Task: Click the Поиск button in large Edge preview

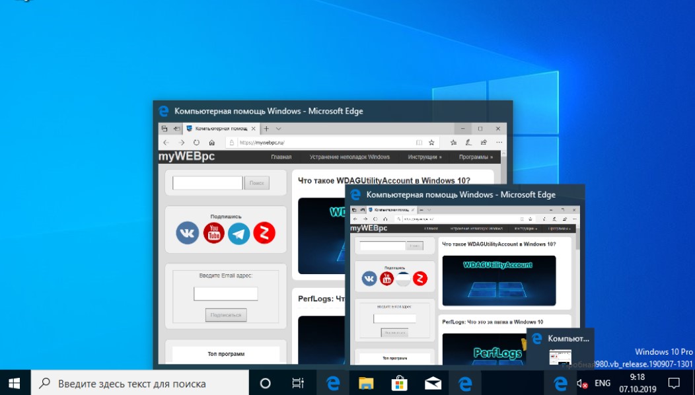Action: (256, 183)
